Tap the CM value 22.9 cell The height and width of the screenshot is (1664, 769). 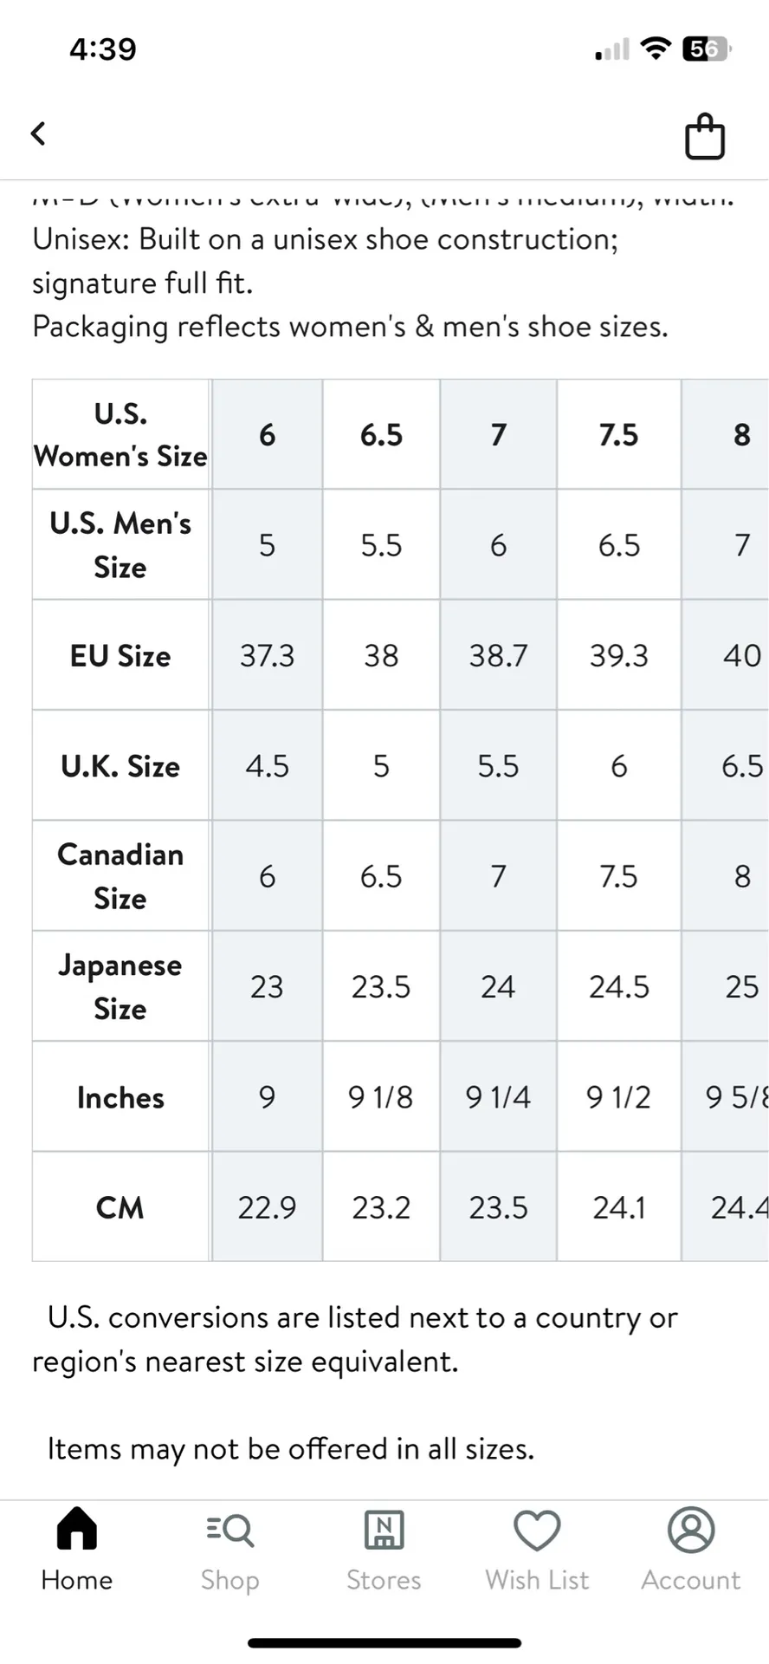click(x=267, y=1206)
